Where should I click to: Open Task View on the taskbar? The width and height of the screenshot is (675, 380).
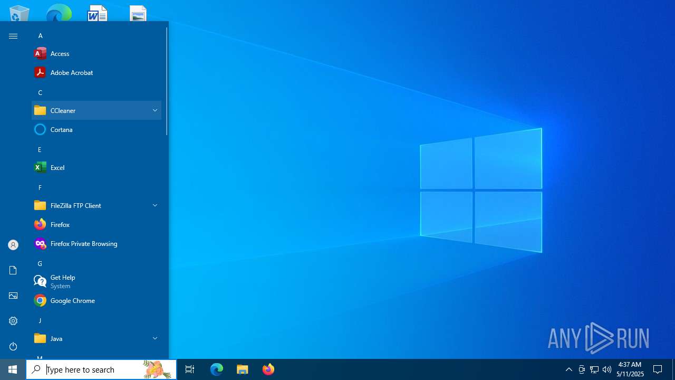point(190,369)
